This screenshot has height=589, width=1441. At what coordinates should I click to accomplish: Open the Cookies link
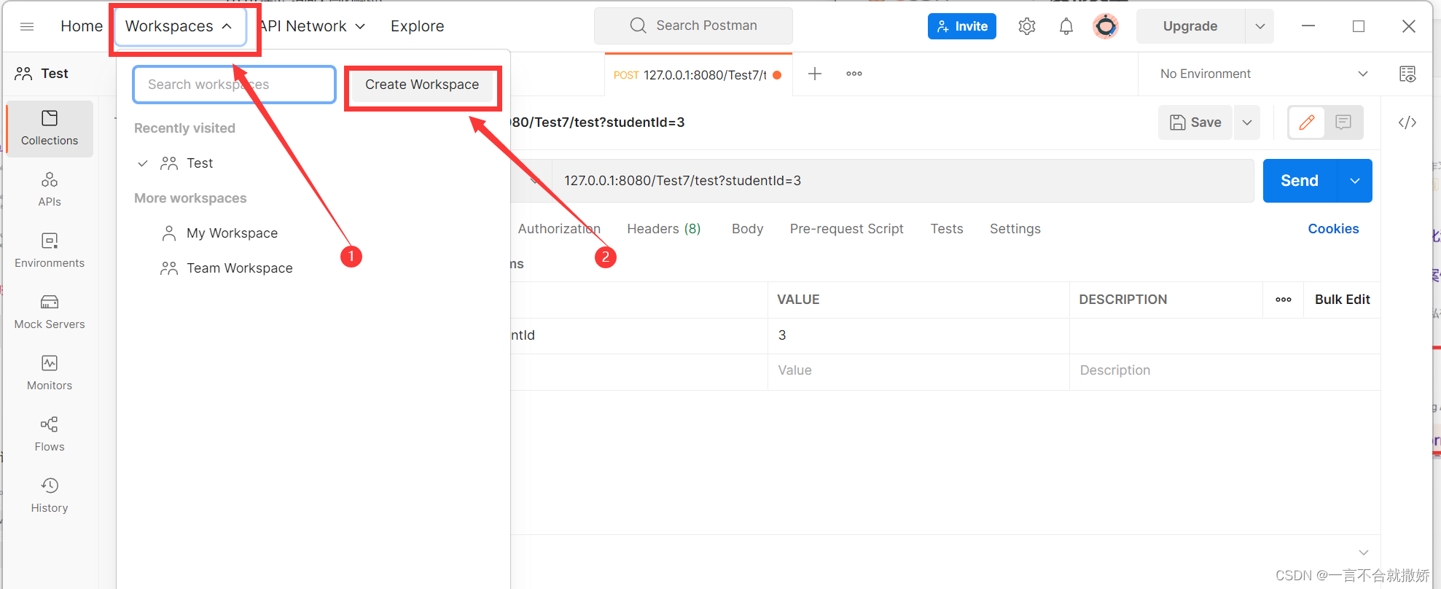[x=1333, y=229]
